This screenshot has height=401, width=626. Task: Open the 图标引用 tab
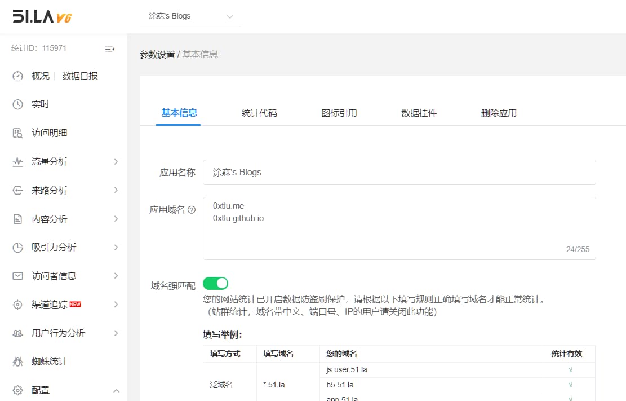[339, 113]
